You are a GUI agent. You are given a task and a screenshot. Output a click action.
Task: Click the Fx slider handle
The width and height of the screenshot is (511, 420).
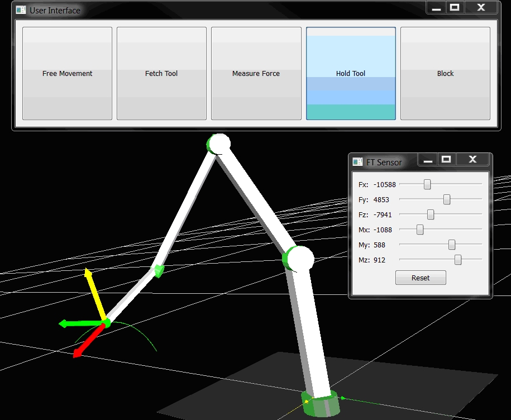point(427,184)
